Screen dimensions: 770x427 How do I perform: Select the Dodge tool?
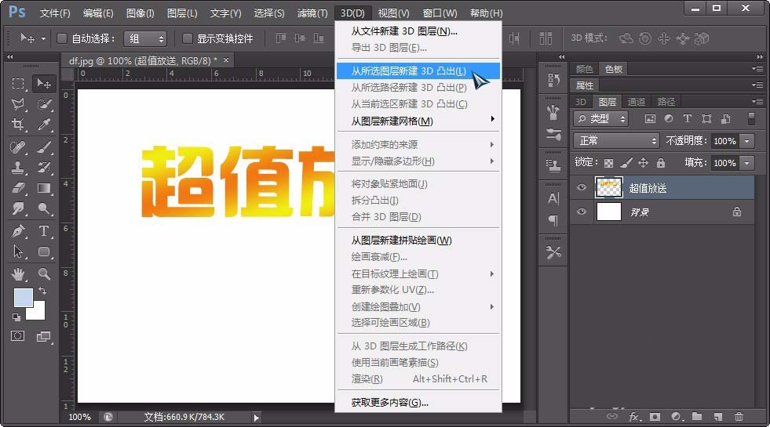pyautogui.click(x=44, y=209)
